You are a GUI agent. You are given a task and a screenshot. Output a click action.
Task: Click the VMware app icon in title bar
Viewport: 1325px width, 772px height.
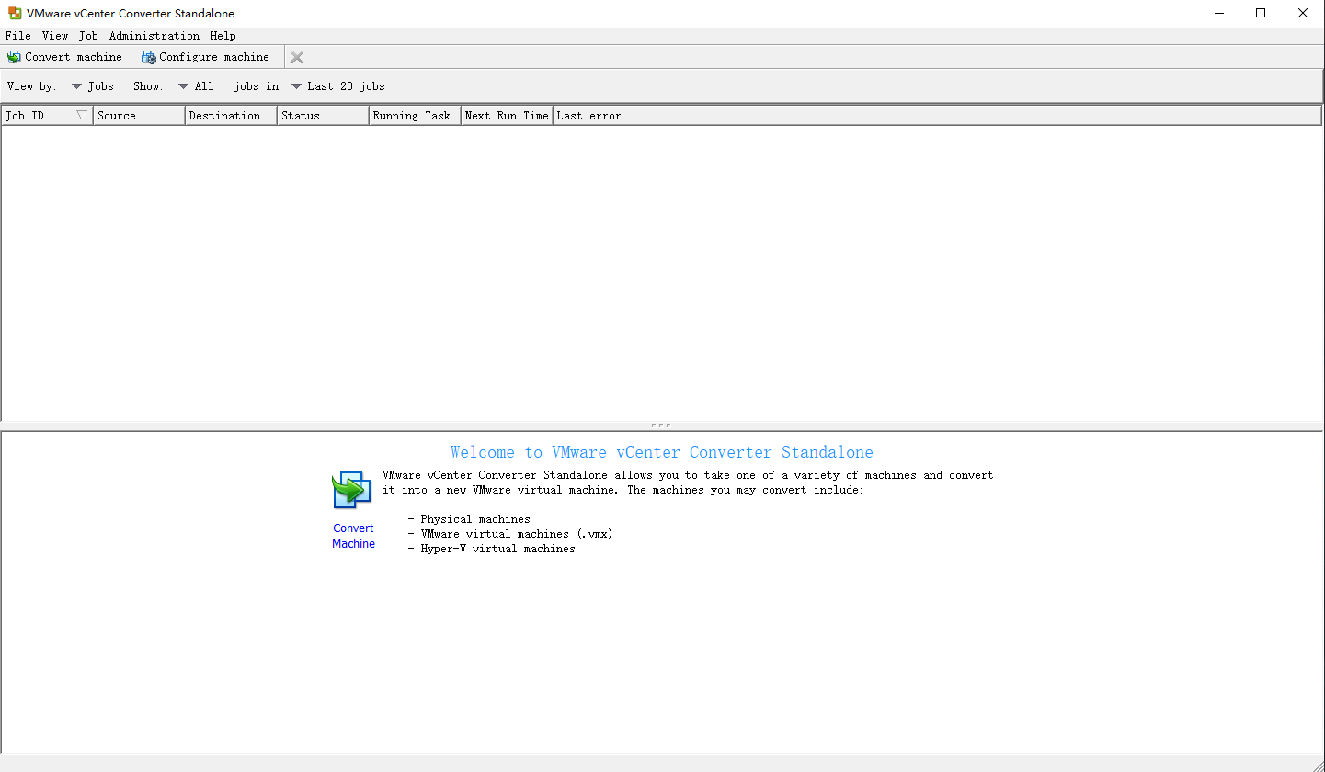click(15, 13)
